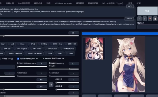This screenshot has height=97, width=158.
Task: Open the preset styles dropdown field
Action: pyautogui.click(x=148, y=27)
